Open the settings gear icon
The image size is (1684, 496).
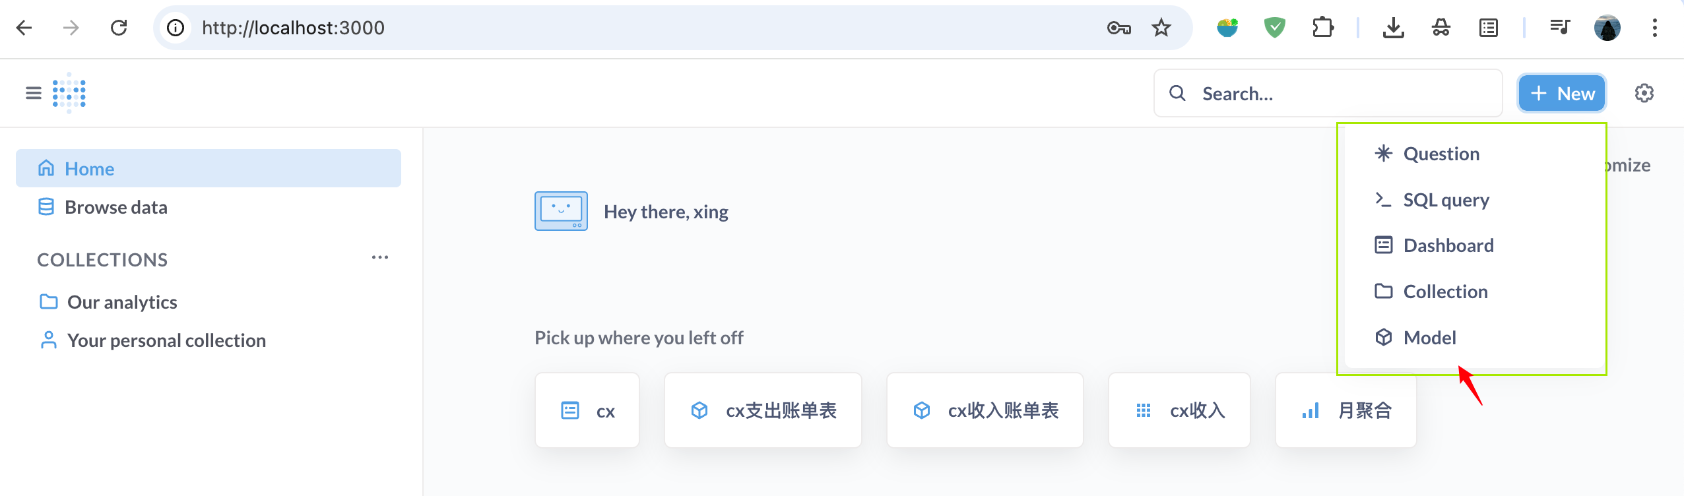1644,93
